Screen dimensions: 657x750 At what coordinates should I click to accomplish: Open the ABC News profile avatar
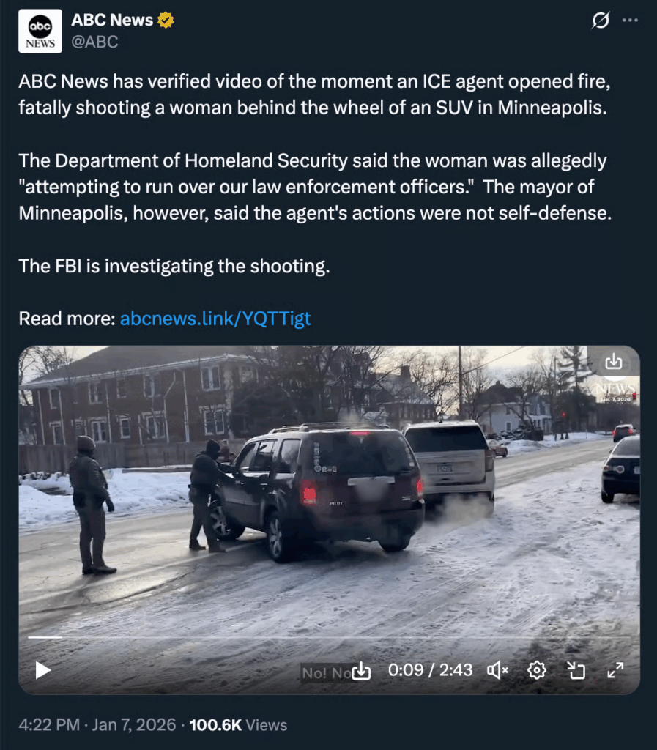[x=40, y=31]
